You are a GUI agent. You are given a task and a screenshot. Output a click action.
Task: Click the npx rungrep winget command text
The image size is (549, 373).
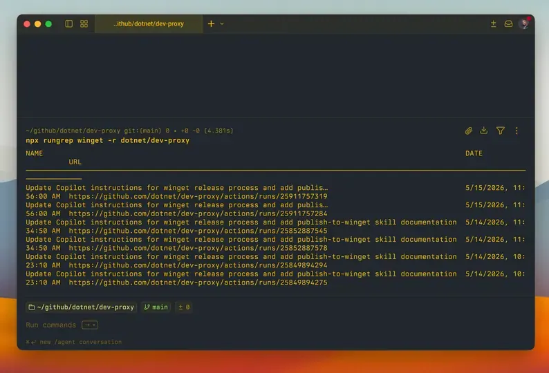pyautogui.click(x=107, y=140)
